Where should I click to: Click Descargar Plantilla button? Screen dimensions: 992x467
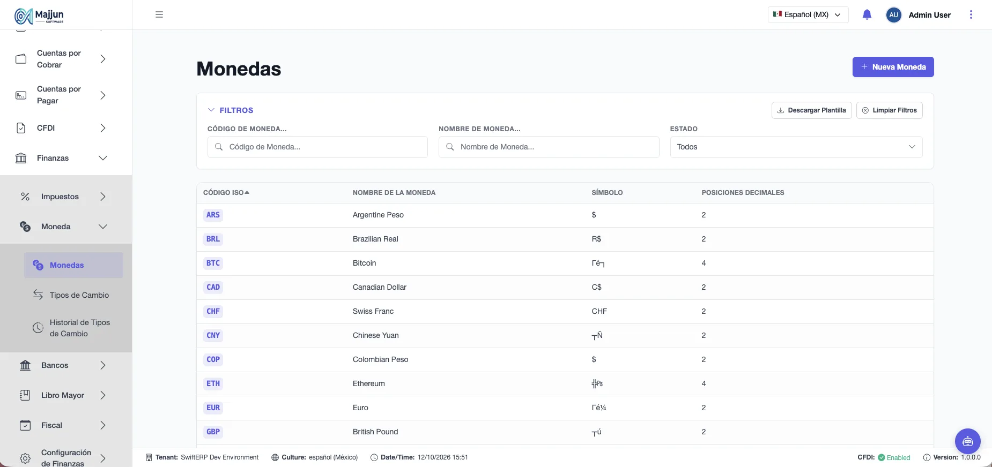[812, 110]
